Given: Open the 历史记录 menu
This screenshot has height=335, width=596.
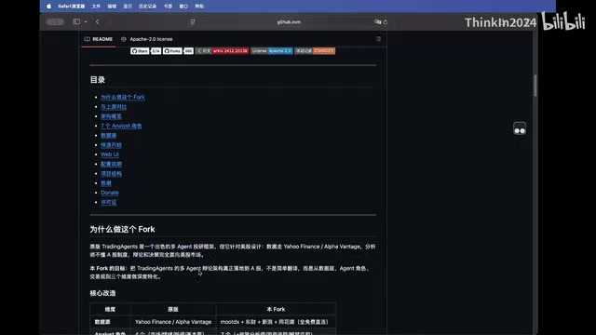Looking at the screenshot, I should [x=147, y=7].
